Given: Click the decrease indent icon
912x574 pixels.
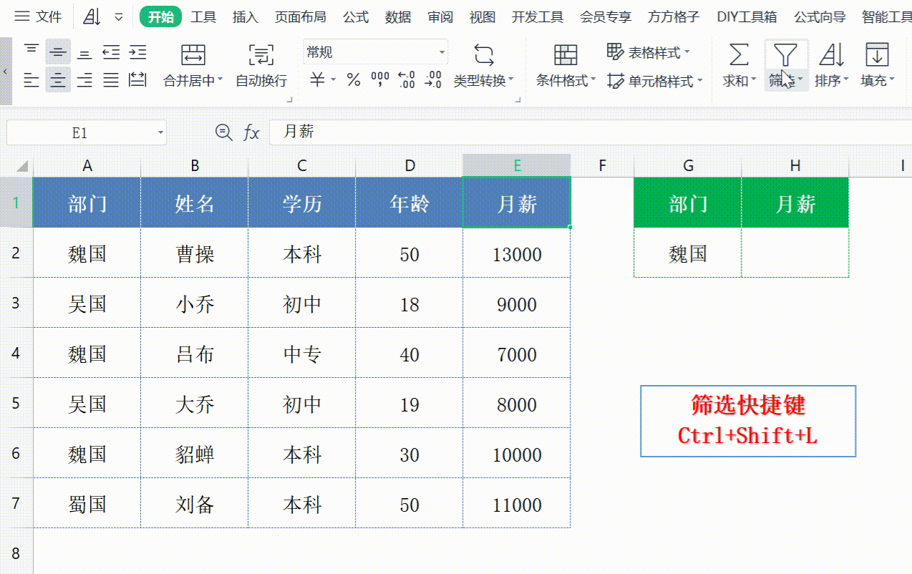Looking at the screenshot, I should [x=111, y=52].
